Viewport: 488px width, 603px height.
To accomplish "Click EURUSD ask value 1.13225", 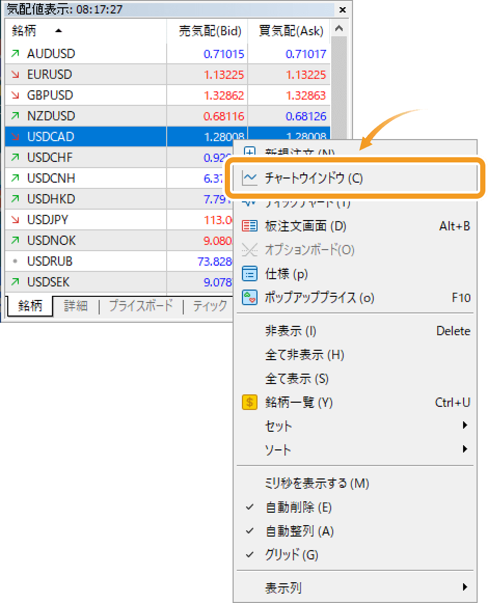I will [x=306, y=75].
